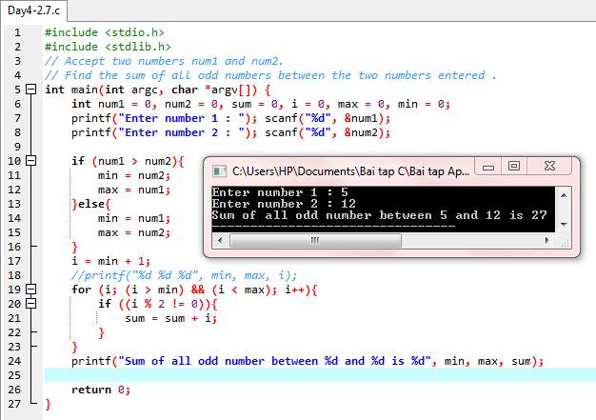Image resolution: width=596 pixels, height=420 pixels.
Task: Close the console output window
Action: pyautogui.click(x=549, y=166)
